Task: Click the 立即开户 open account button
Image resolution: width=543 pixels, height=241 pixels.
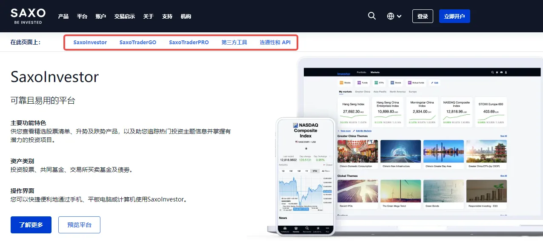Action: 454,16
